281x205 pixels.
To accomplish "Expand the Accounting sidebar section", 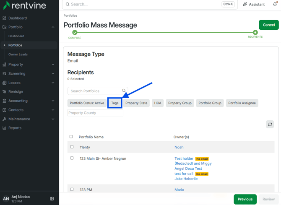I will (x=53, y=101).
